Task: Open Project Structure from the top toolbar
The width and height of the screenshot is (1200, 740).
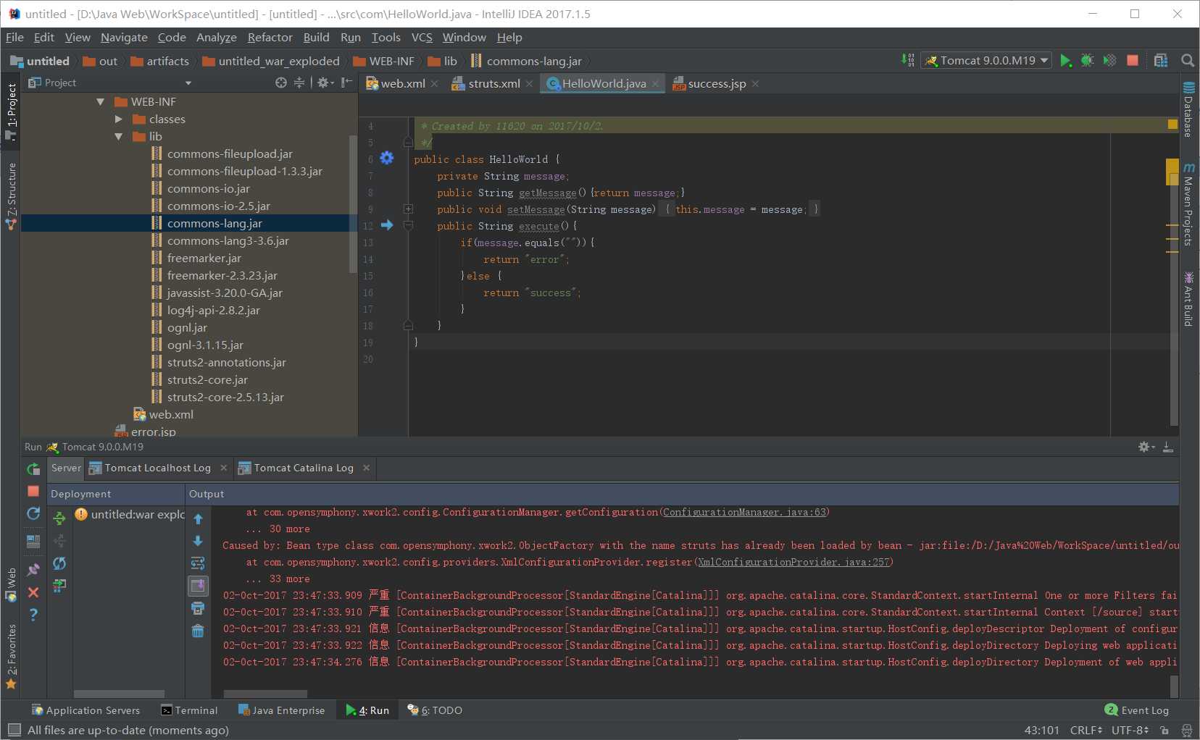Action: coord(1161,61)
